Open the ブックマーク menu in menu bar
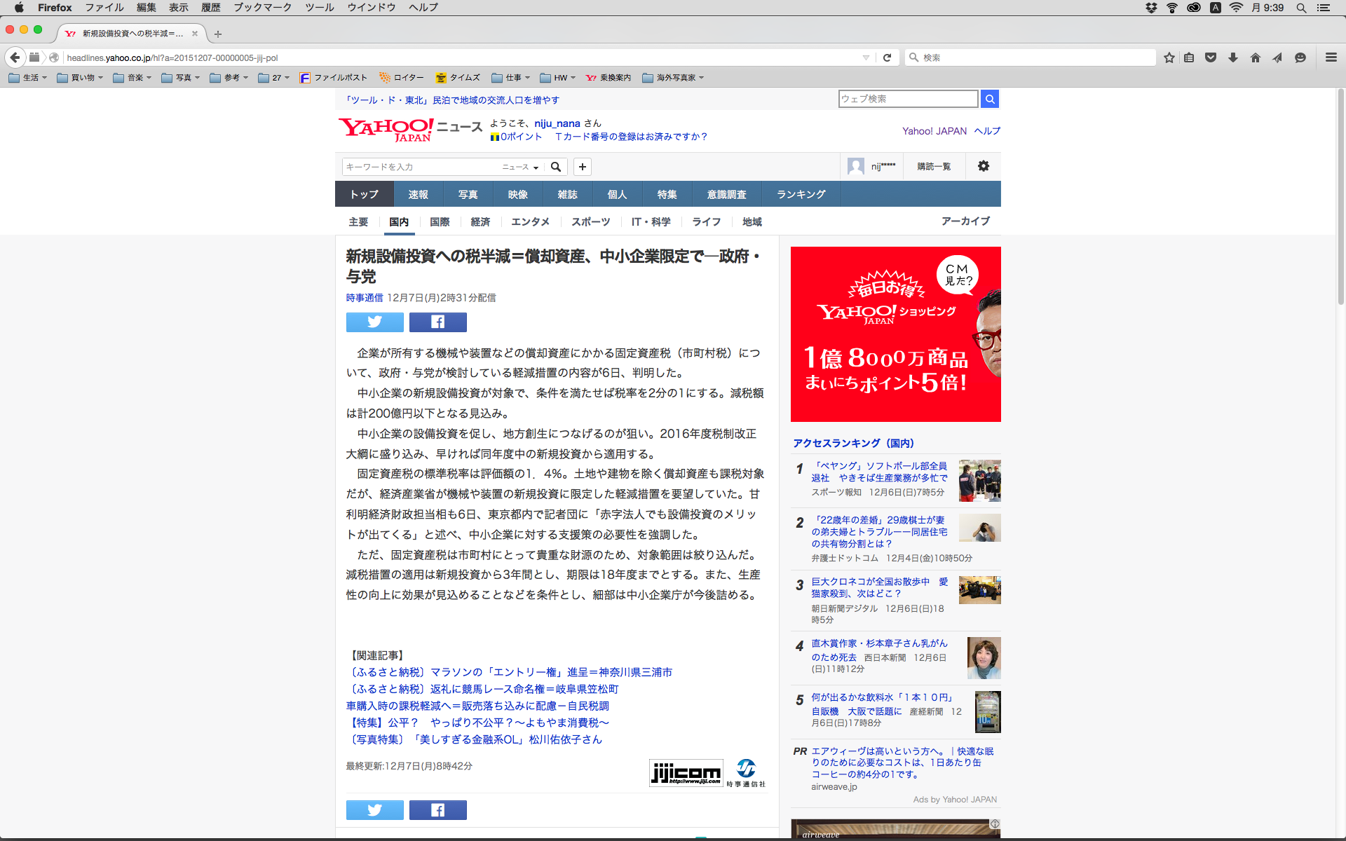This screenshot has width=1346, height=841. [262, 8]
